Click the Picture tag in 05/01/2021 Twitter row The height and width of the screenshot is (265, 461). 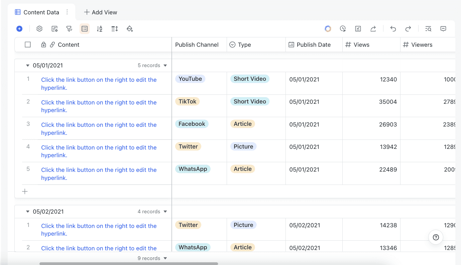coord(243,147)
